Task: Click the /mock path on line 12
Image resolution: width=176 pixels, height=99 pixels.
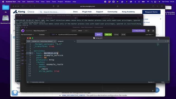Action: (x=45, y=69)
